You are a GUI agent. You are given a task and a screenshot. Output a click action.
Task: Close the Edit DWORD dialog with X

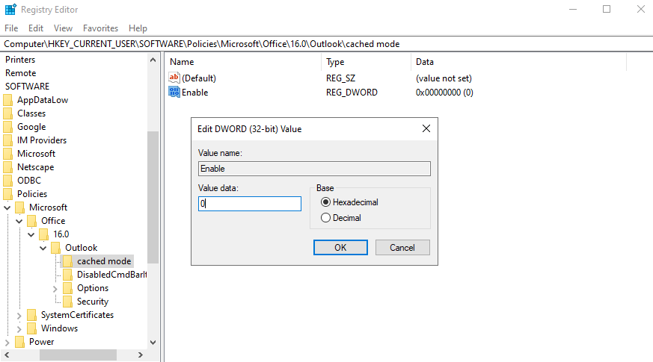coord(426,129)
